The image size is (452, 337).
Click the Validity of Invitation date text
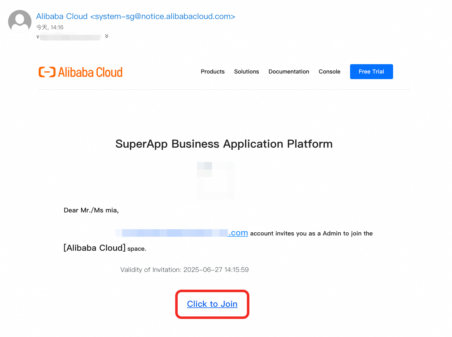pyautogui.click(x=185, y=270)
